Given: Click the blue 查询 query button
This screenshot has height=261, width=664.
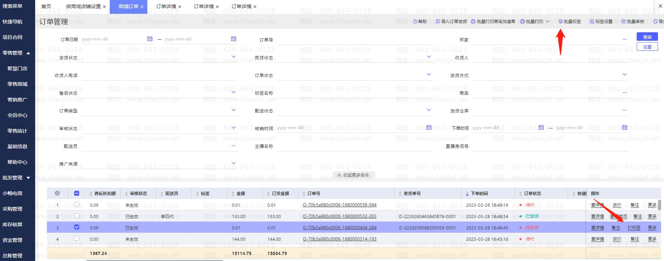Looking at the screenshot, I should (x=647, y=37).
